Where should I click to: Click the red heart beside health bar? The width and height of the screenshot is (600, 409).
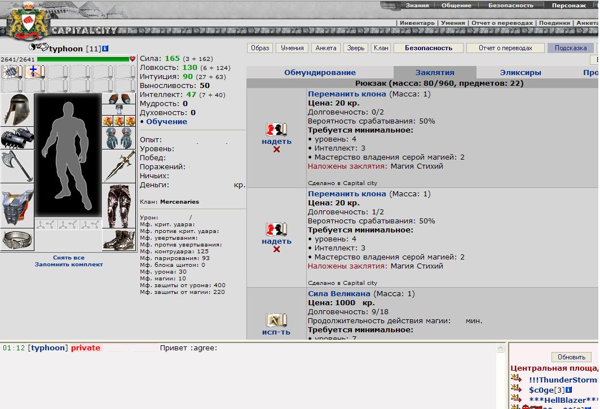(x=133, y=59)
